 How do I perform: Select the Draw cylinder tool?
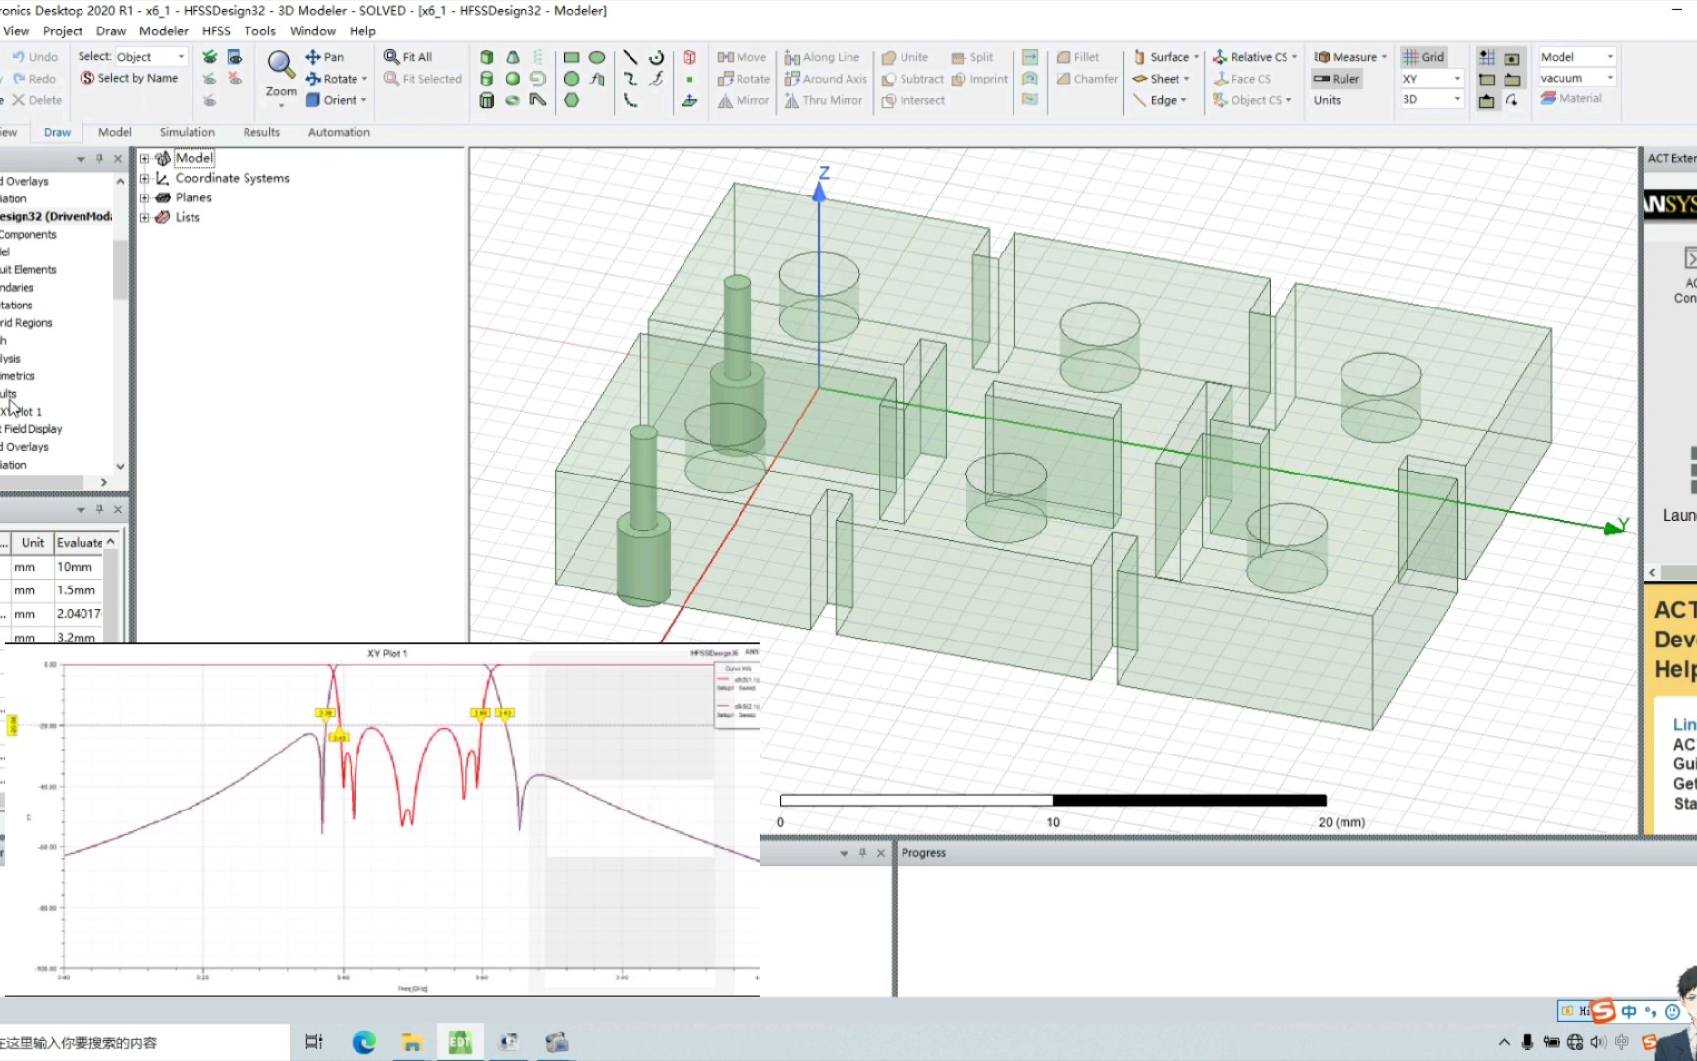point(486,79)
